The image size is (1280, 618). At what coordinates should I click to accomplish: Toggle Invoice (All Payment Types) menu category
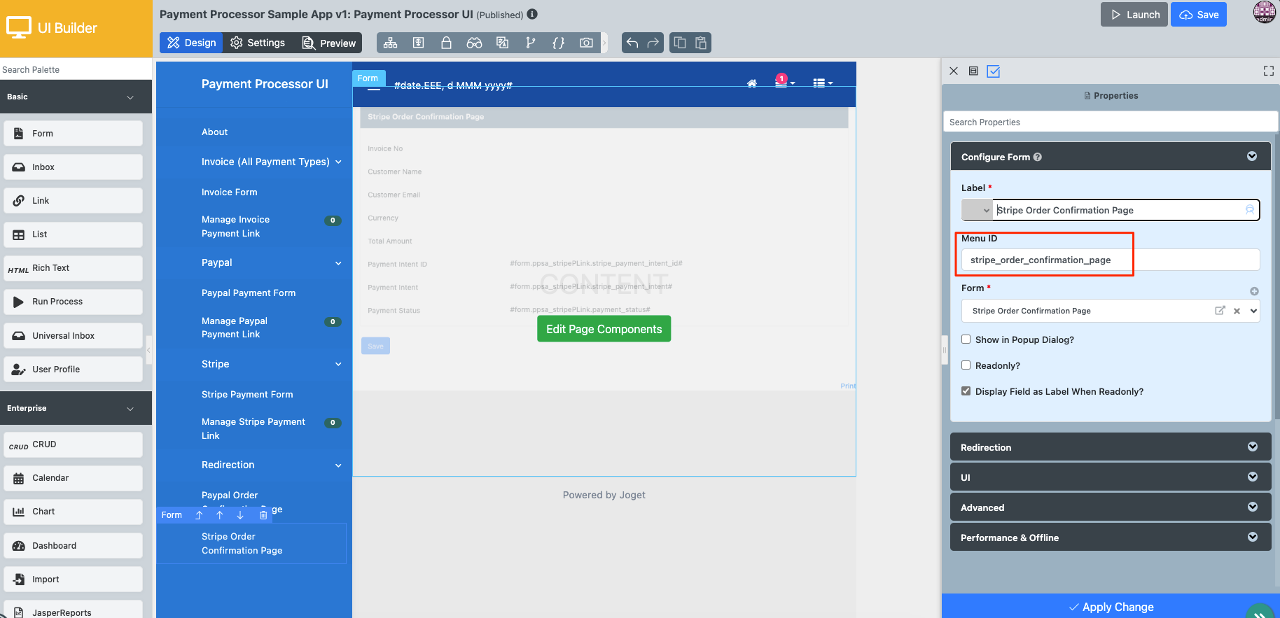pyautogui.click(x=272, y=162)
